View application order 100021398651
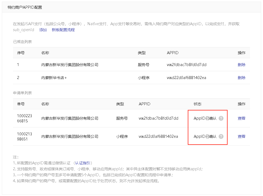Image resolution: width=263 pixels, height=196 pixels. (241, 136)
